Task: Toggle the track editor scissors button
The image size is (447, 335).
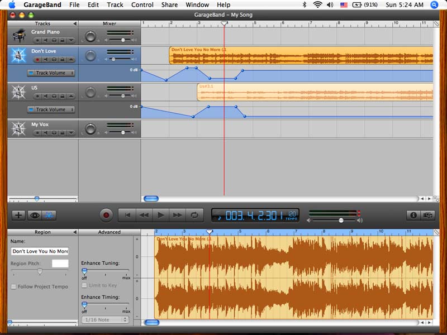Action: (49, 215)
